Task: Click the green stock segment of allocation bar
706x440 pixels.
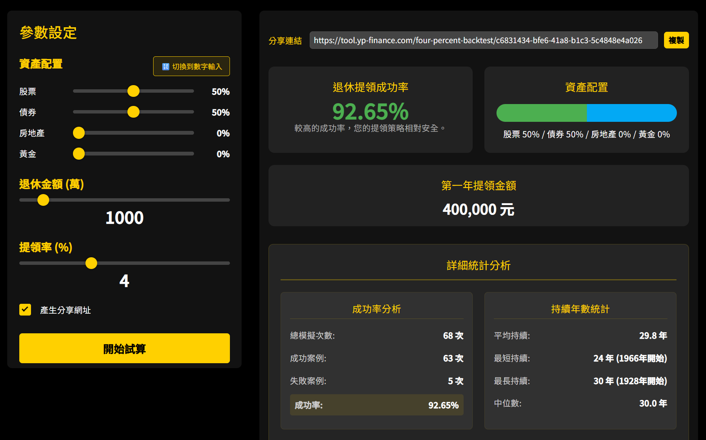Action: click(542, 113)
